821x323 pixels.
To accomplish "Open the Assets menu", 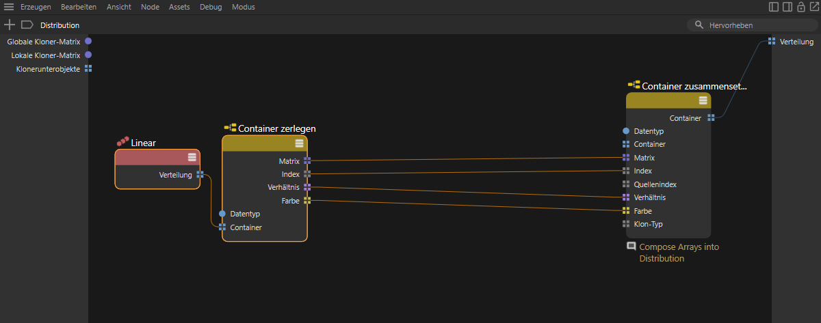I will click(179, 7).
